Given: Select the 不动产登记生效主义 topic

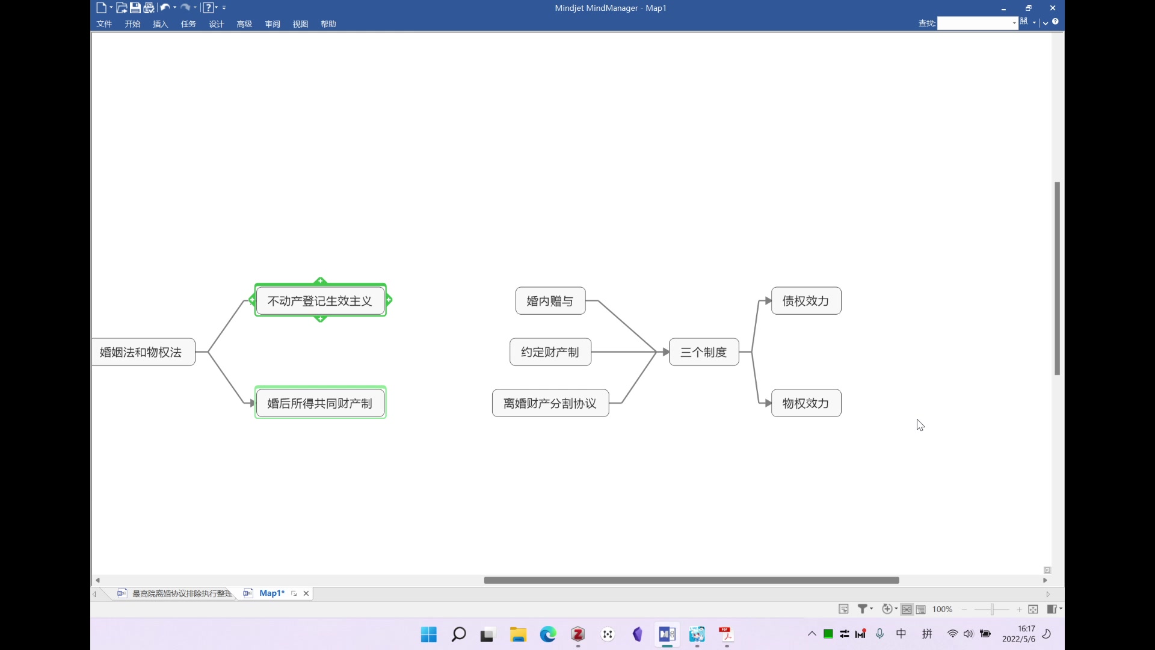Looking at the screenshot, I should (x=320, y=301).
